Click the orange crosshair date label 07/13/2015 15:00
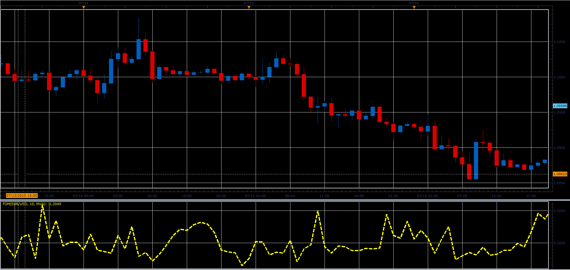This screenshot has height=270, width=570. pos(22,196)
